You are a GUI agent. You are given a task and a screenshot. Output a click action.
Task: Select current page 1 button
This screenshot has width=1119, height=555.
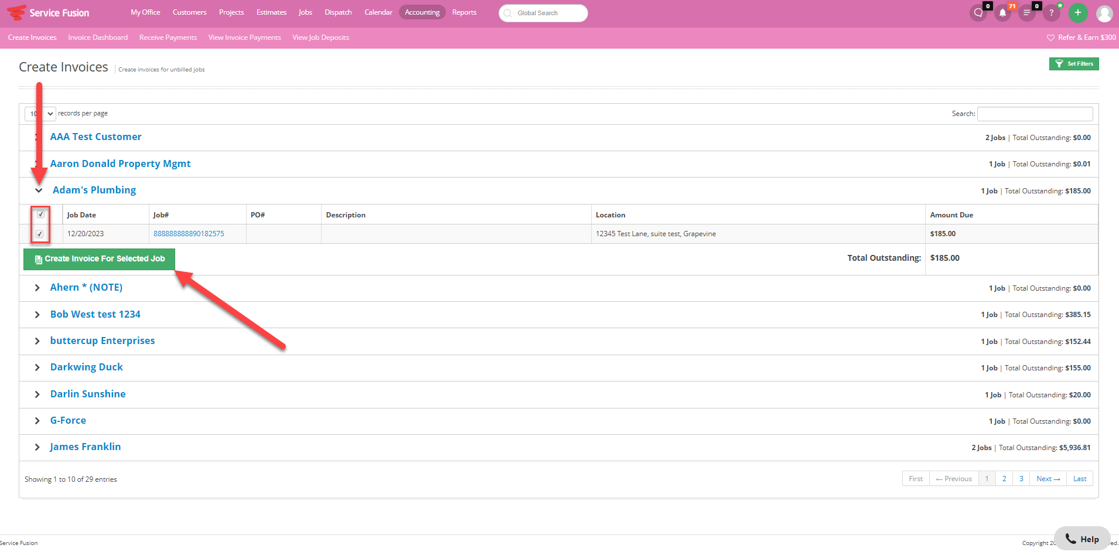pyautogui.click(x=987, y=479)
